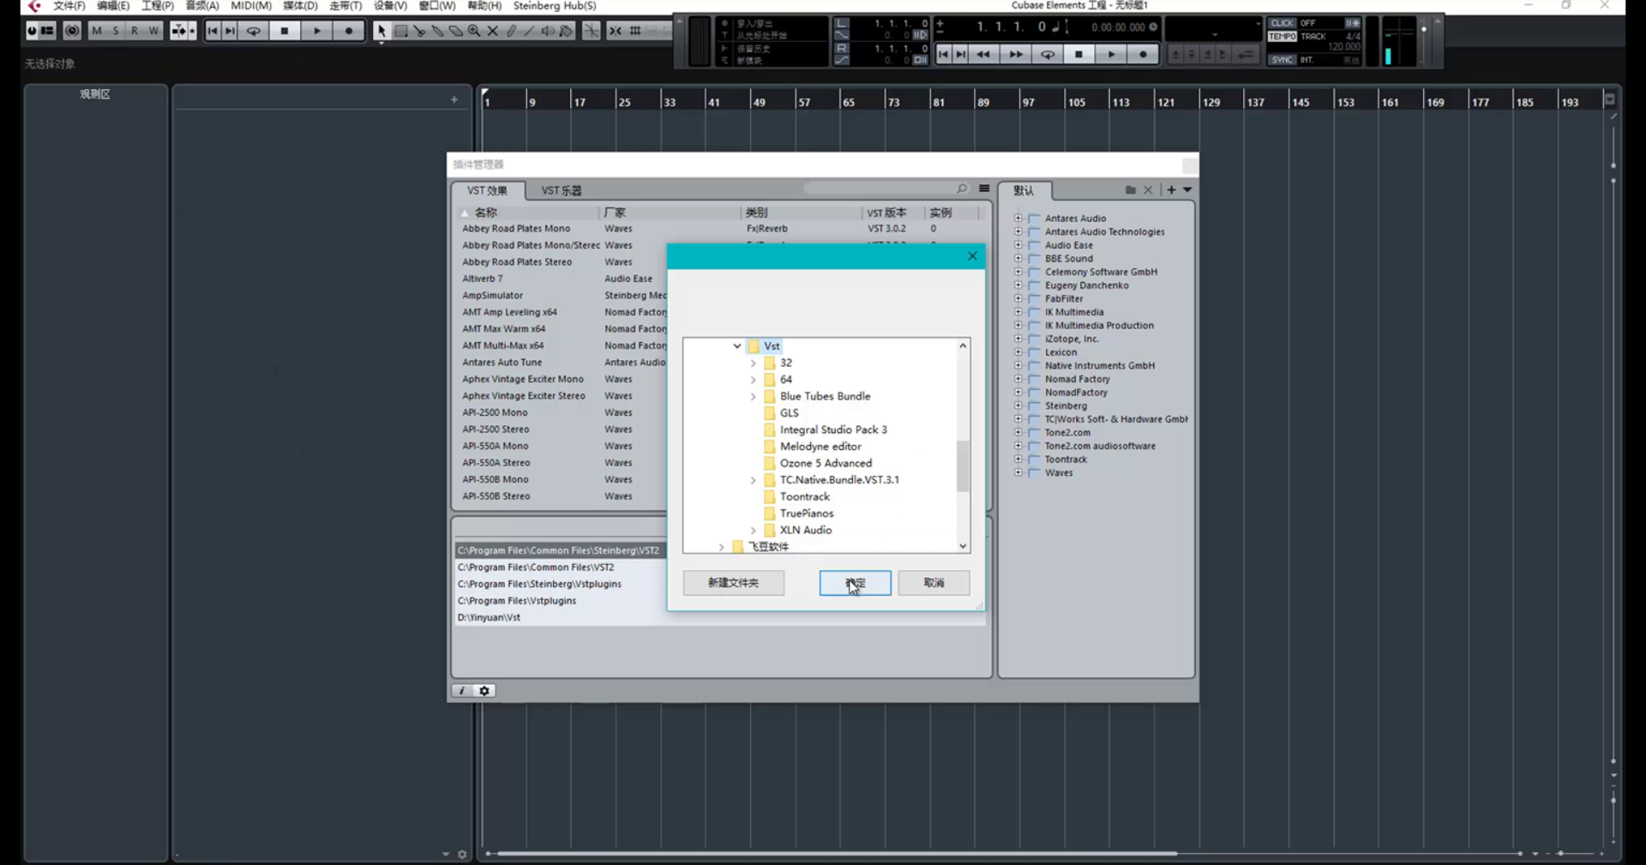Select the eraser tool
This screenshot has height=865, width=1646.
pyautogui.click(x=456, y=31)
